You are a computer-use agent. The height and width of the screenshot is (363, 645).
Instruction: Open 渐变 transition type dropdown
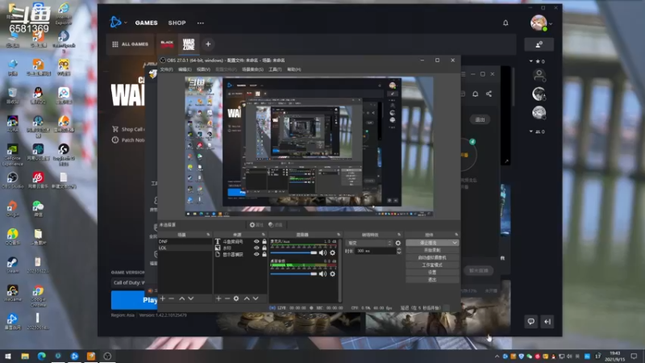tap(369, 243)
